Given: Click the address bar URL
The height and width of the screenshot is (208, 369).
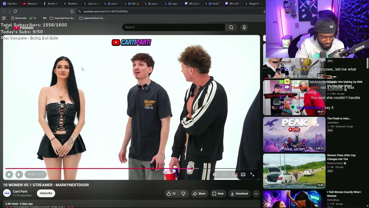Looking at the screenshot, I should pyautogui.click(x=106, y=11).
